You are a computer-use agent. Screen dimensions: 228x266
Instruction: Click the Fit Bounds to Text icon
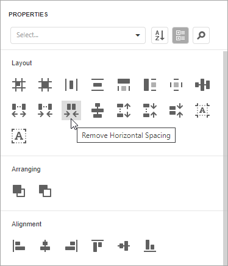(x=202, y=110)
